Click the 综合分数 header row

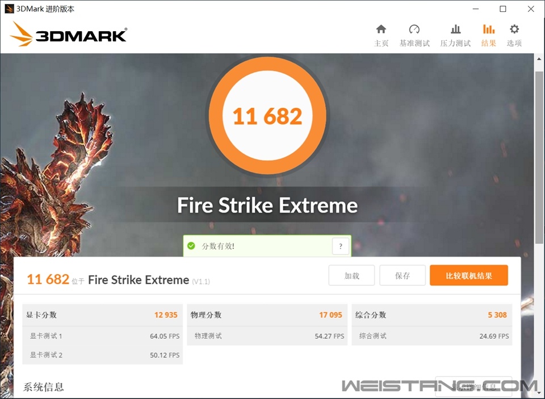[x=431, y=315]
